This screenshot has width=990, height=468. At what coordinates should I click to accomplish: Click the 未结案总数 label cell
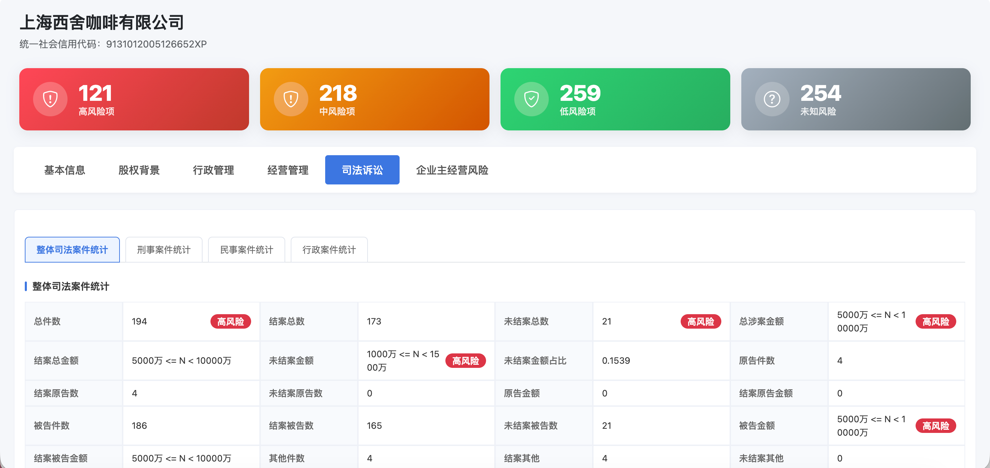click(x=544, y=321)
